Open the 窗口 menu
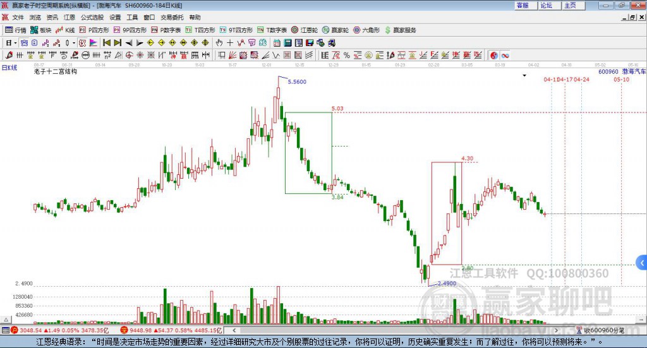 click(x=149, y=17)
